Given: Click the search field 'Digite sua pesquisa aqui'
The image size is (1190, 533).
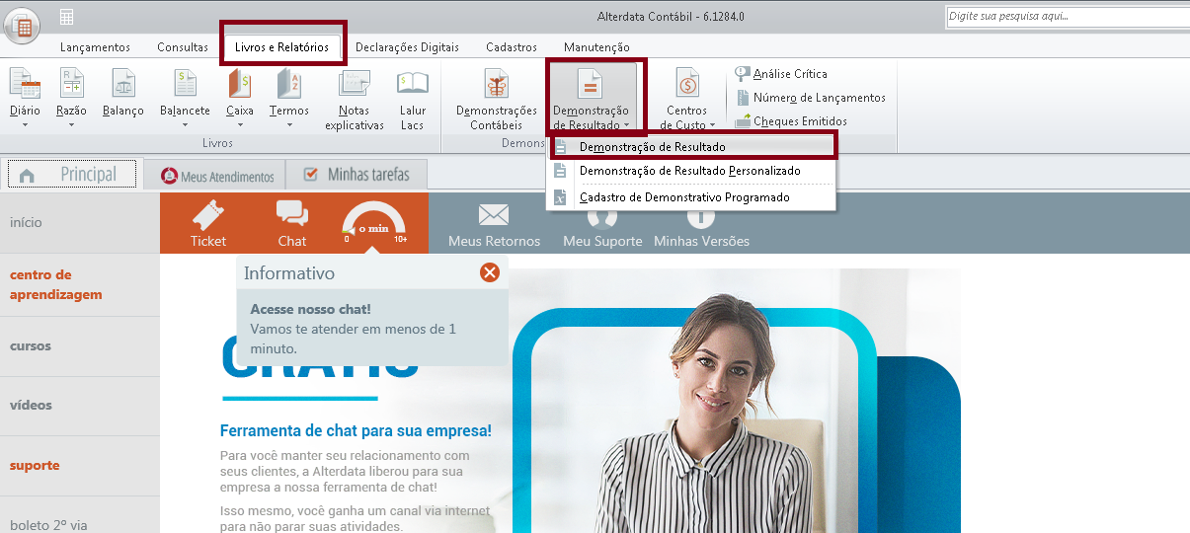Looking at the screenshot, I should pyautogui.click(x=1067, y=16).
